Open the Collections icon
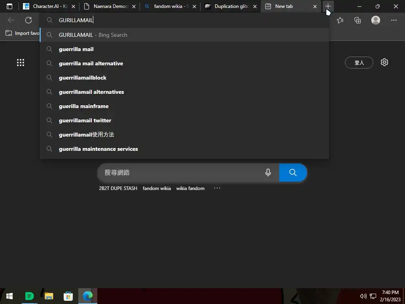The width and height of the screenshot is (405, 304). [x=358, y=20]
